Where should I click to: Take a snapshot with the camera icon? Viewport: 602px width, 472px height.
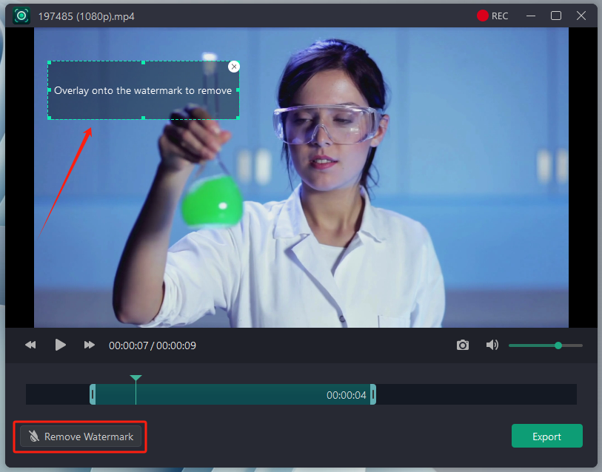point(463,345)
